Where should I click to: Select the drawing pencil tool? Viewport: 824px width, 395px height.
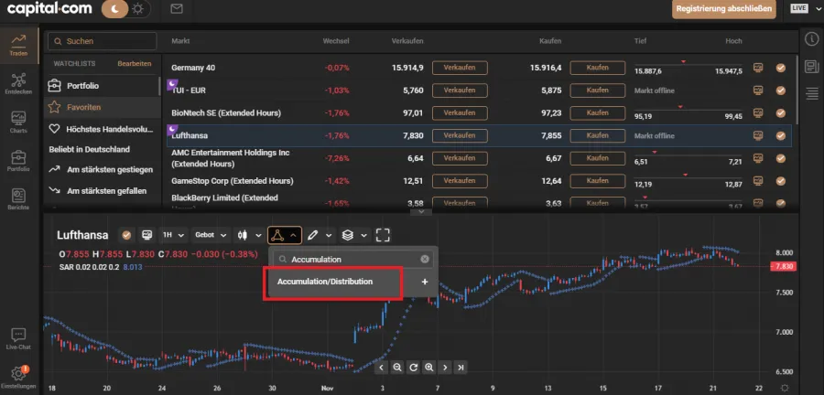[313, 235]
